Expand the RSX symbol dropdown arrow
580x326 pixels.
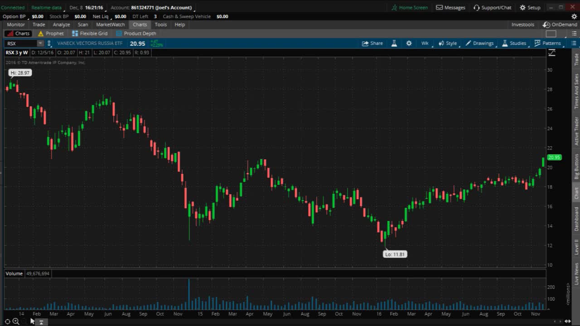[40, 43]
